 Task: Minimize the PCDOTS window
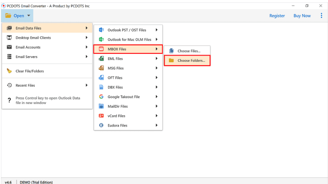(x=293, y=6)
